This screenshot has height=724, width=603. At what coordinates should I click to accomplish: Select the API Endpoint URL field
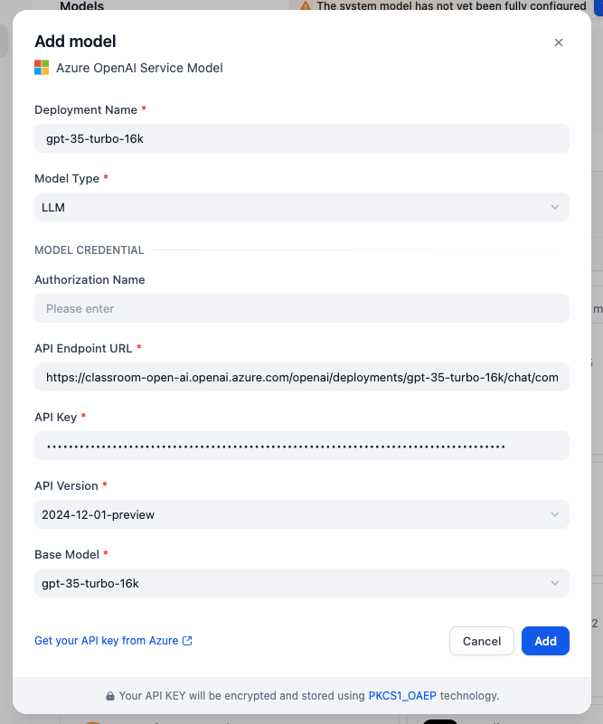pyautogui.click(x=302, y=377)
